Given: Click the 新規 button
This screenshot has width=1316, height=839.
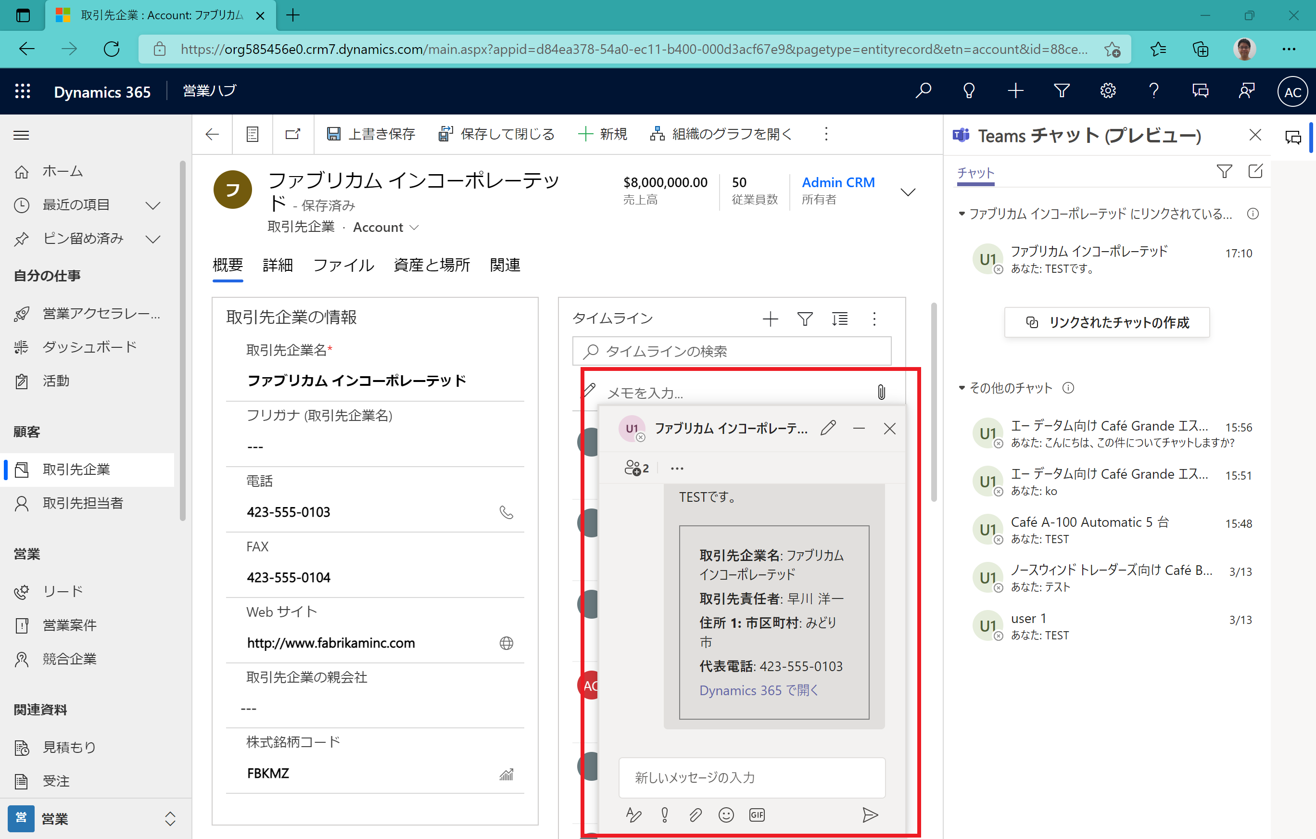Looking at the screenshot, I should (602, 134).
